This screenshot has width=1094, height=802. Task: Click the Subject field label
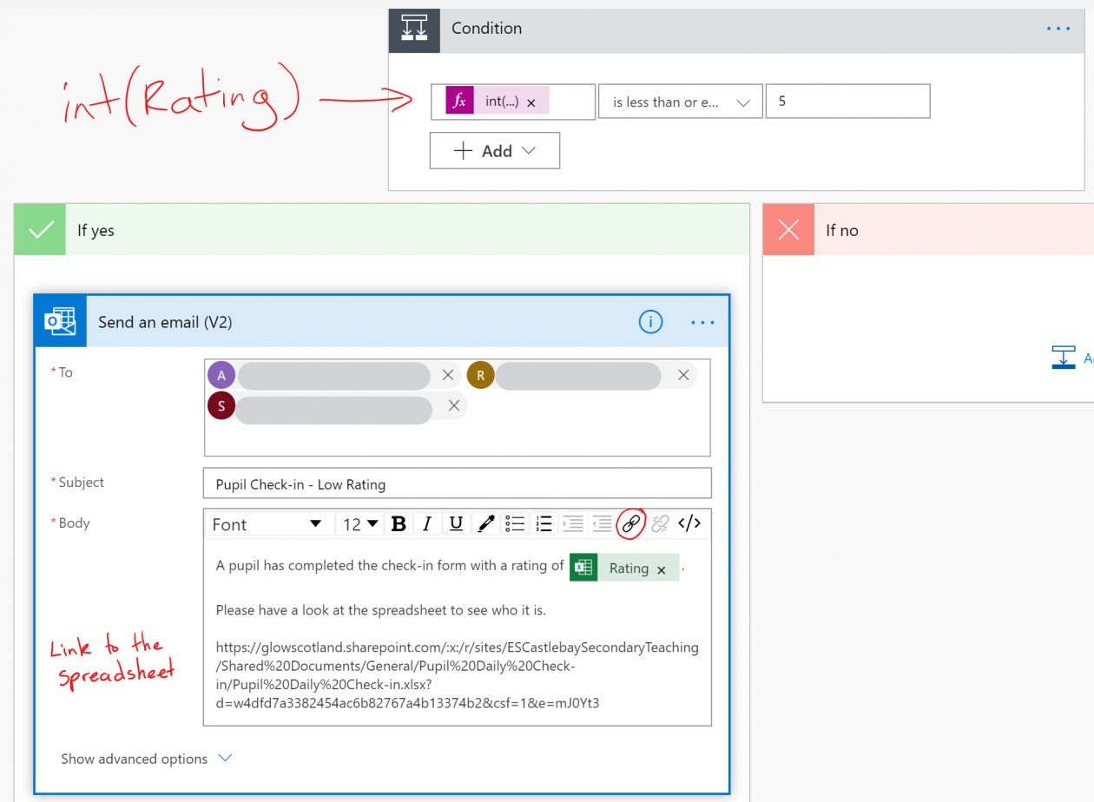[81, 483]
